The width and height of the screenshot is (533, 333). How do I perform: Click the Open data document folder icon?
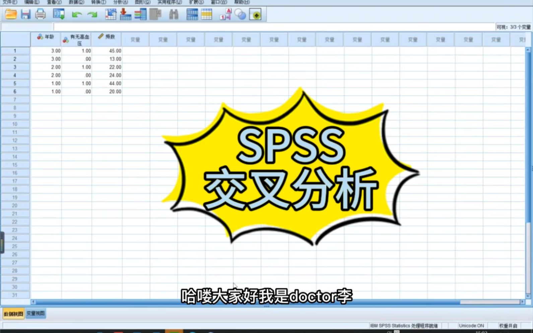[x=11, y=14]
